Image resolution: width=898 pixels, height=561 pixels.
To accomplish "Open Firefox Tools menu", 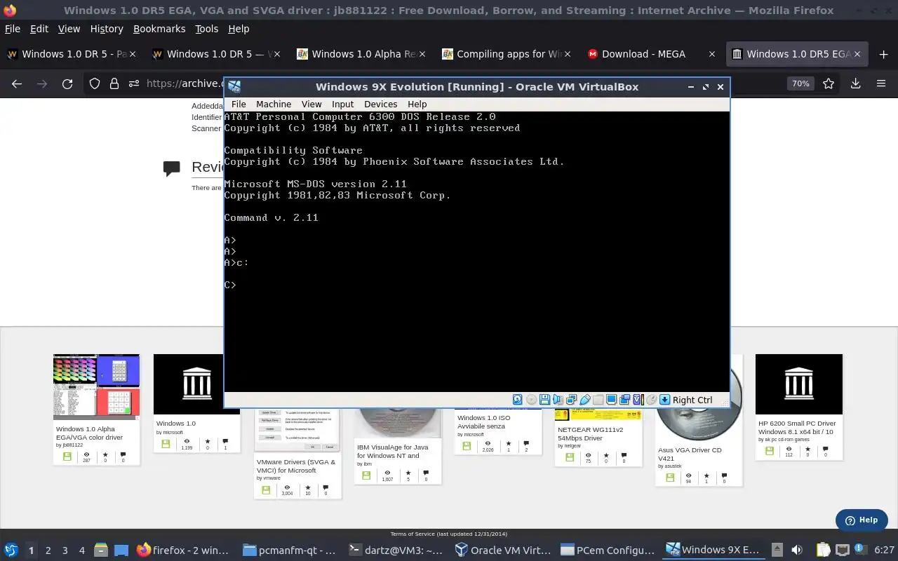I will [207, 29].
